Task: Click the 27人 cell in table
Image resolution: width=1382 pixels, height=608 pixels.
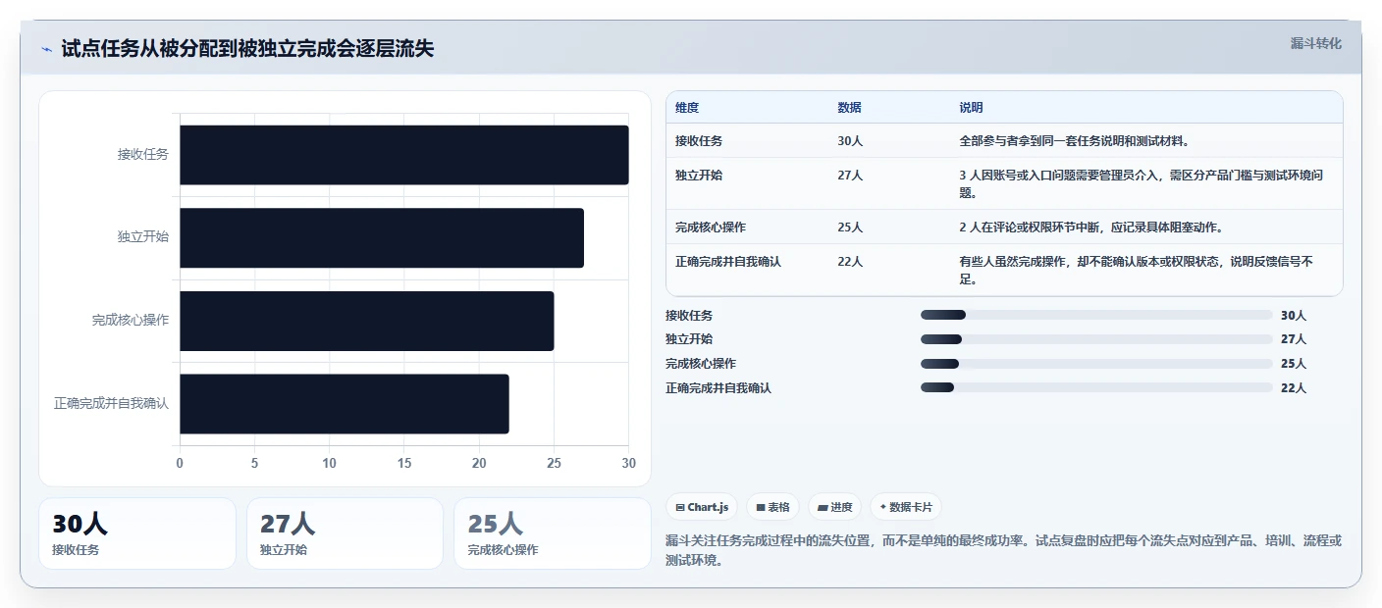Action: tap(850, 176)
